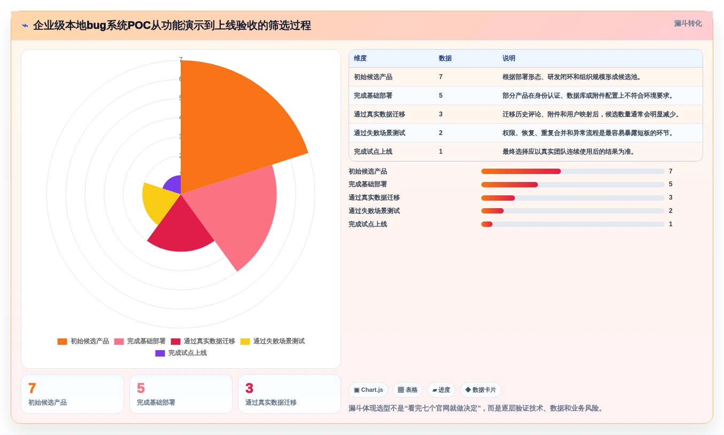Select the 通过失败场景测试 table row cell
724x435 pixels.
click(380, 133)
